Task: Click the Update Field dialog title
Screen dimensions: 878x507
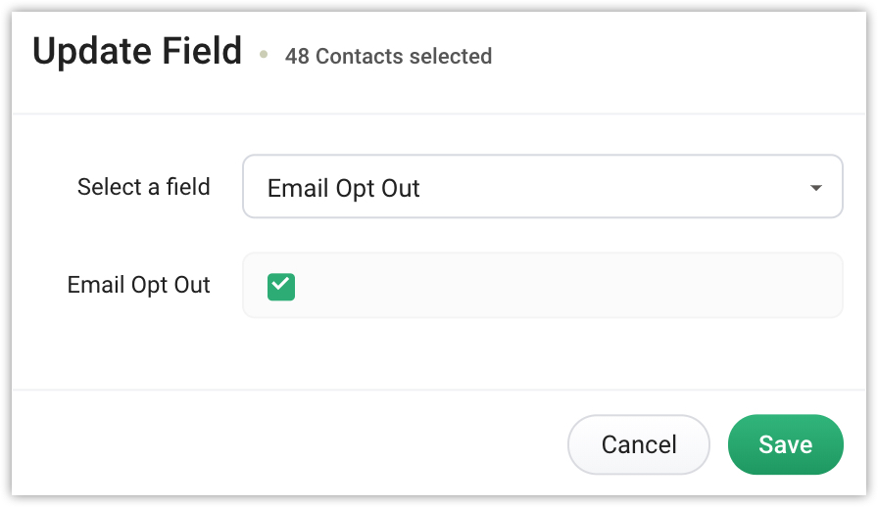Action: coord(137,51)
